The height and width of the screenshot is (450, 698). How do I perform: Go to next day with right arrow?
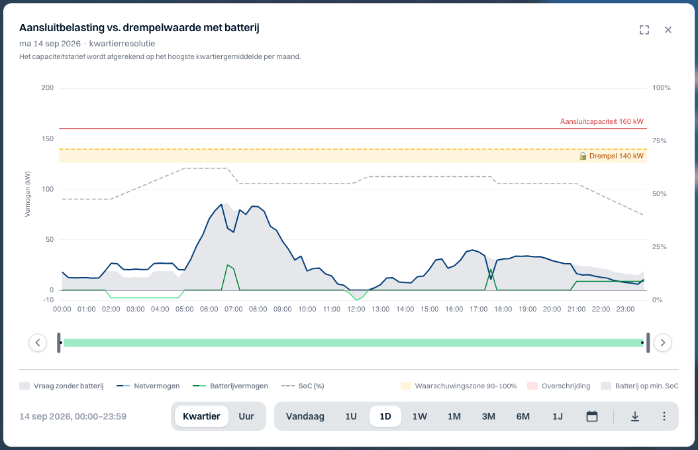tap(663, 343)
